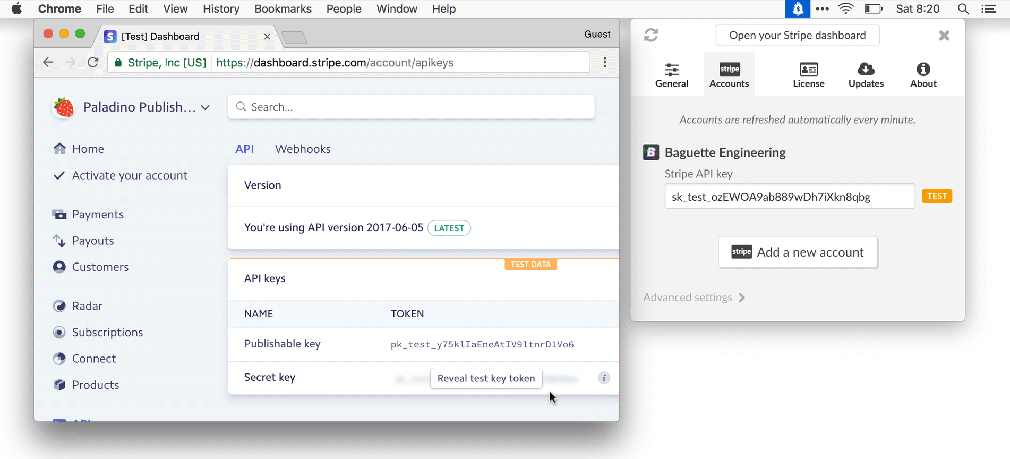This screenshot has height=459, width=1010.
Task: Switch to the License preferences tab
Action: click(x=809, y=75)
